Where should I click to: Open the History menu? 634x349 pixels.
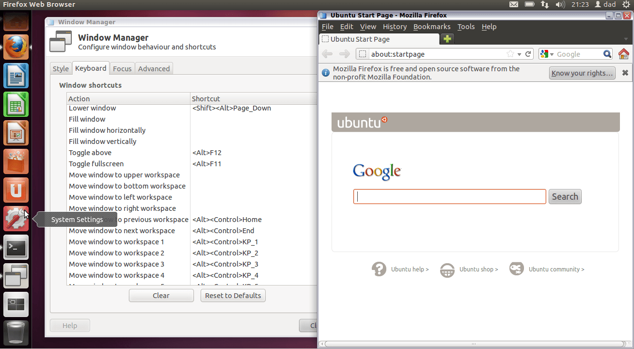coord(395,27)
